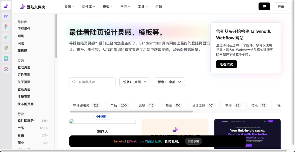The image size is (295, 152).
Task: Select the 设计工具 101 filter chip
Action: tap(204, 105)
